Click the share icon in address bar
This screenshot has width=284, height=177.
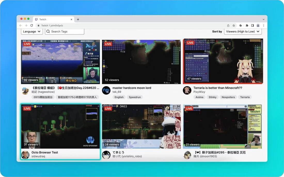coord(228,25)
